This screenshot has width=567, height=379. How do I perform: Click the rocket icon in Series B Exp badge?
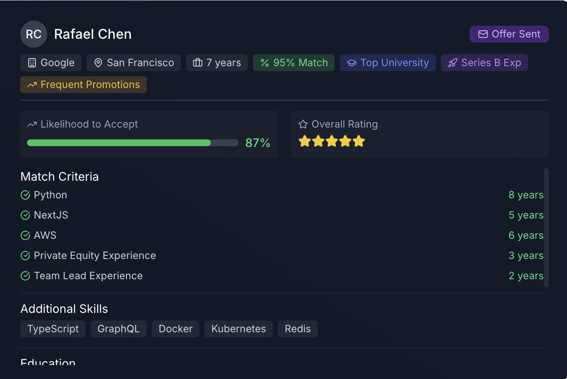[452, 62]
